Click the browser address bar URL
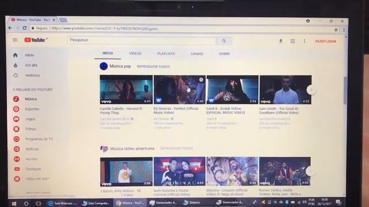Image resolution: width=369 pixels, height=207 pixels. (104, 29)
